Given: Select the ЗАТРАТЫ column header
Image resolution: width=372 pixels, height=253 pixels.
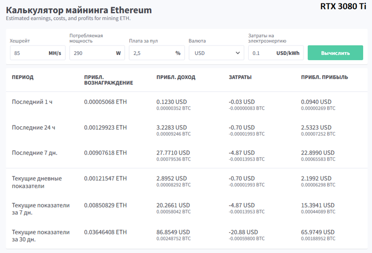Looking at the screenshot, I should 240,77.
